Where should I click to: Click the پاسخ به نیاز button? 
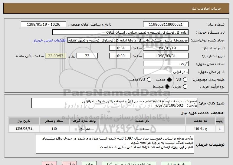[176, 163]
